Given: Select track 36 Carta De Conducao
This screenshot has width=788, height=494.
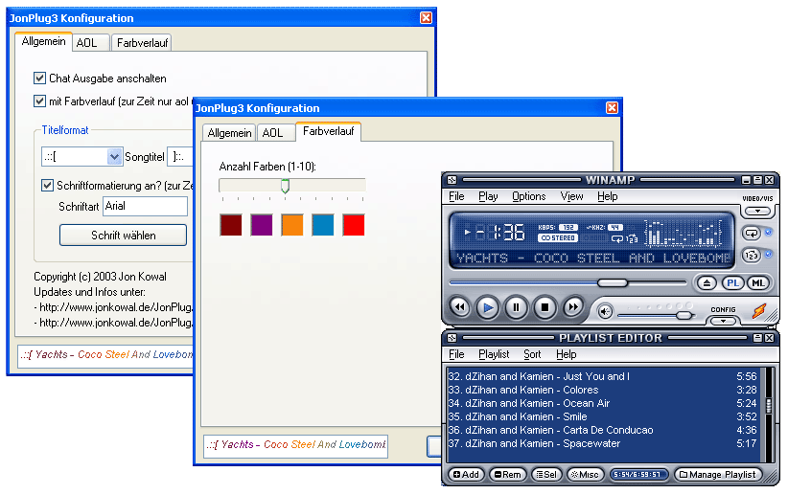Looking at the screenshot, I should [x=602, y=430].
